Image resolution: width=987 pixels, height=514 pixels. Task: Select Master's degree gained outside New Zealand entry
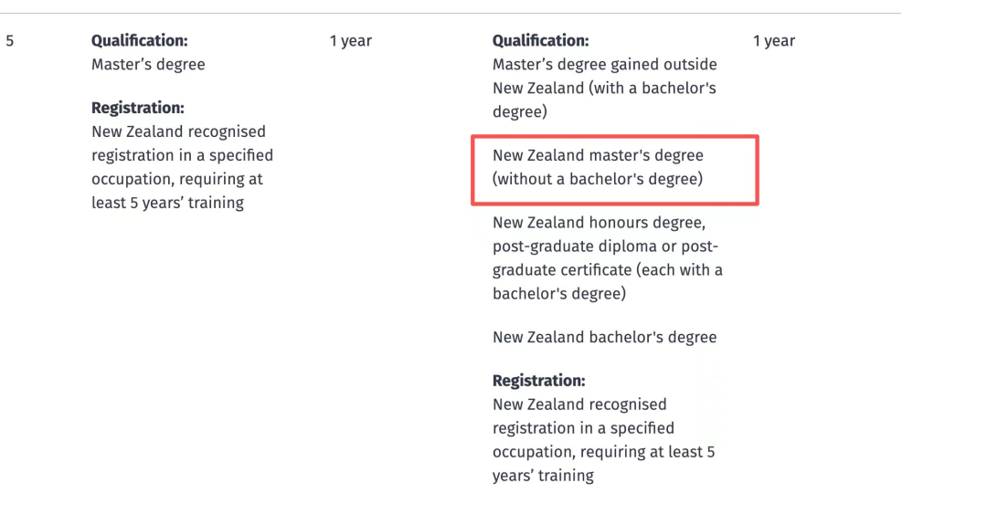(x=604, y=89)
